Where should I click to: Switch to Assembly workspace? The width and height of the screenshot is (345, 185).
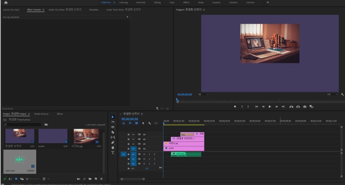[x=141, y=2]
